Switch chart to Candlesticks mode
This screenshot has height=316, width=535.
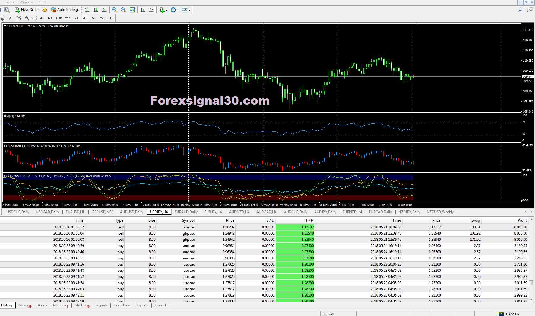tap(96, 10)
